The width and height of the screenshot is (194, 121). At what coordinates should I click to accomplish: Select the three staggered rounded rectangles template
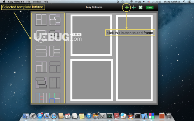click(41, 83)
